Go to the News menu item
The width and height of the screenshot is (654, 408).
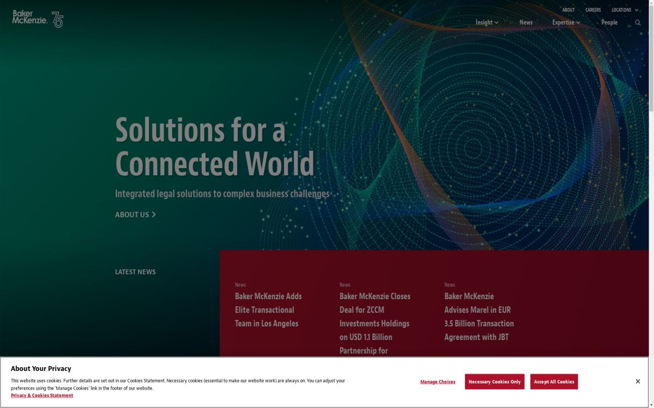coord(526,23)
